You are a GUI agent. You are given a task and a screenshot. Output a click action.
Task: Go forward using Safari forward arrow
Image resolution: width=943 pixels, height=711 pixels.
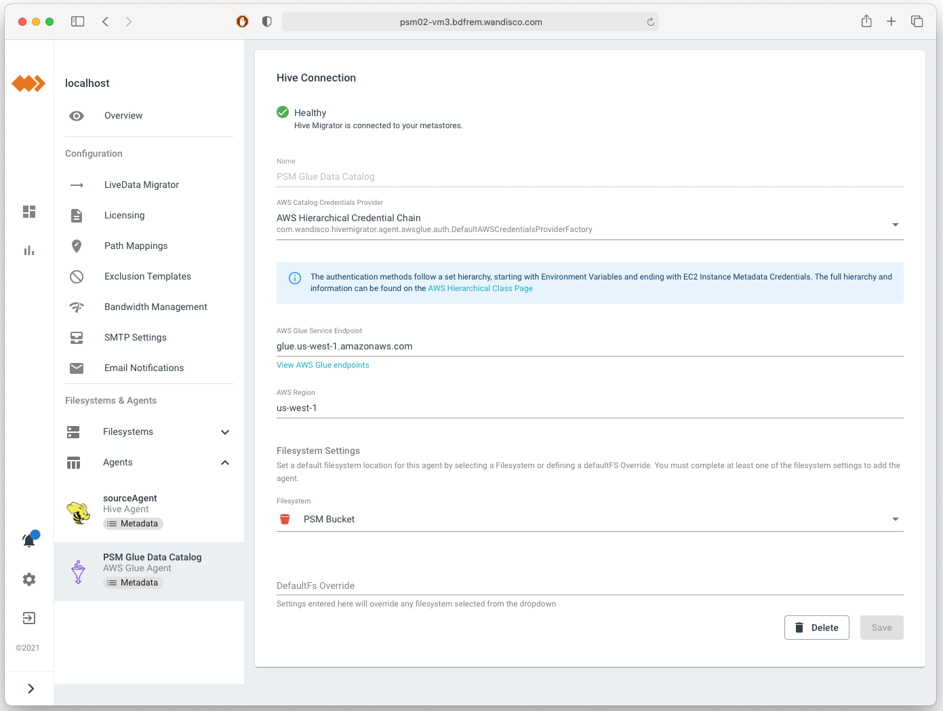129,22
